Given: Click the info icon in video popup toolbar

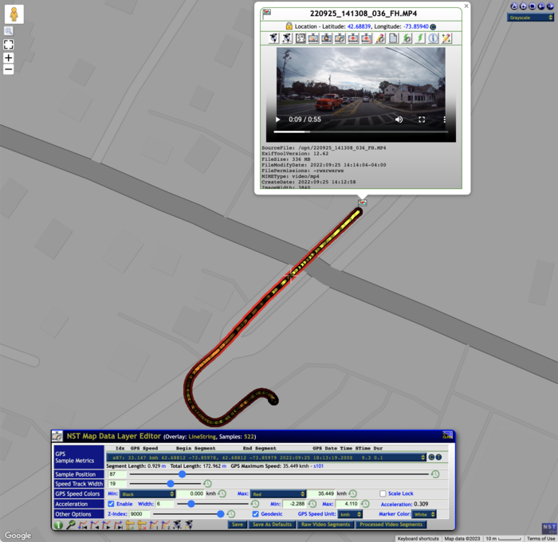Looking at the screenshot, I should 433,38.
